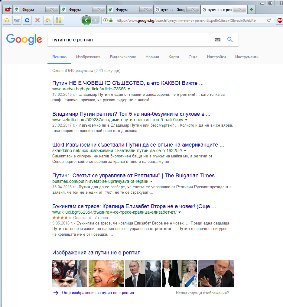Select the Всичко search tab

59,57
